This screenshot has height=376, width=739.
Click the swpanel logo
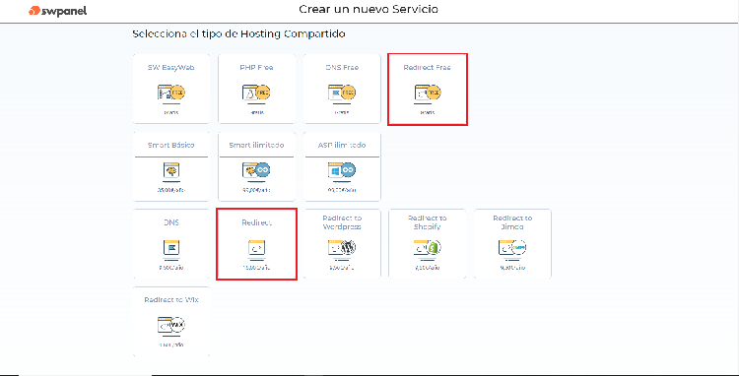[57, 11]
